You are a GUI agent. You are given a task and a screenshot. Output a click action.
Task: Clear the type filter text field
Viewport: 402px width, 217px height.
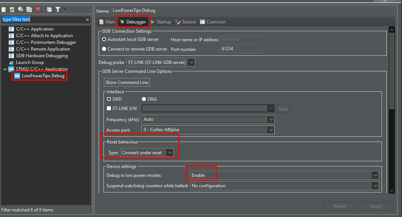[87, 20]
